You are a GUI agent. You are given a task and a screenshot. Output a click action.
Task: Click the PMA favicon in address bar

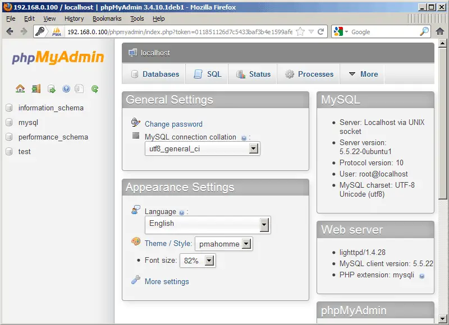point(57,31)
